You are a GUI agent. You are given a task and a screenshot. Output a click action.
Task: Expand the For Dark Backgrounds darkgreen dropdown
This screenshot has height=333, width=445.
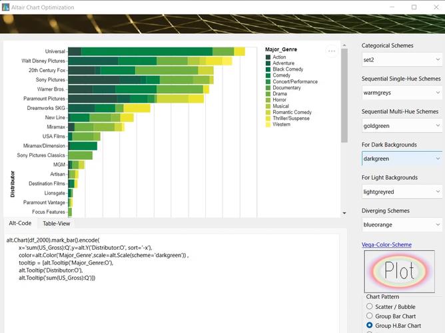pyautogui.click(x=402, y=159)
